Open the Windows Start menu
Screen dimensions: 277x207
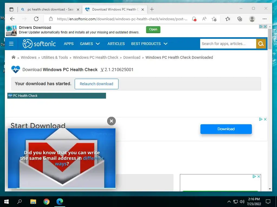[6, 202]
